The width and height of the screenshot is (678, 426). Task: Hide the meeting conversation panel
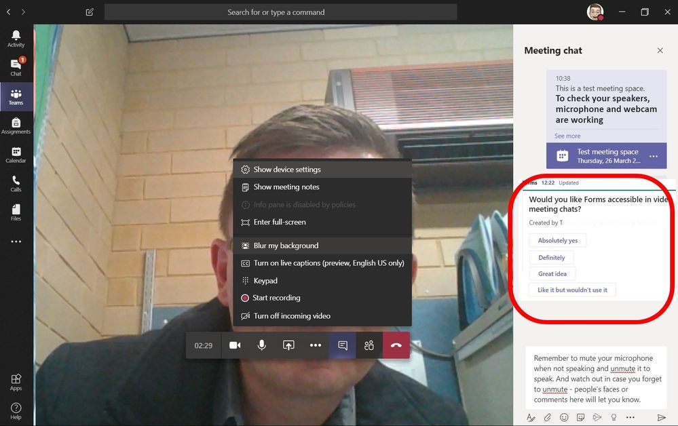pyautogui.click(x=343, y=345)
